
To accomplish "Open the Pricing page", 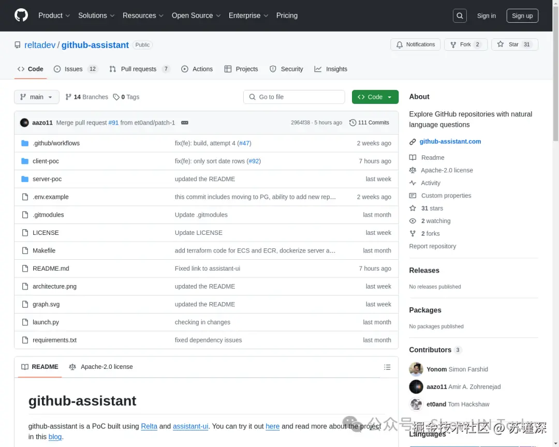I will (x=287, y=16).
